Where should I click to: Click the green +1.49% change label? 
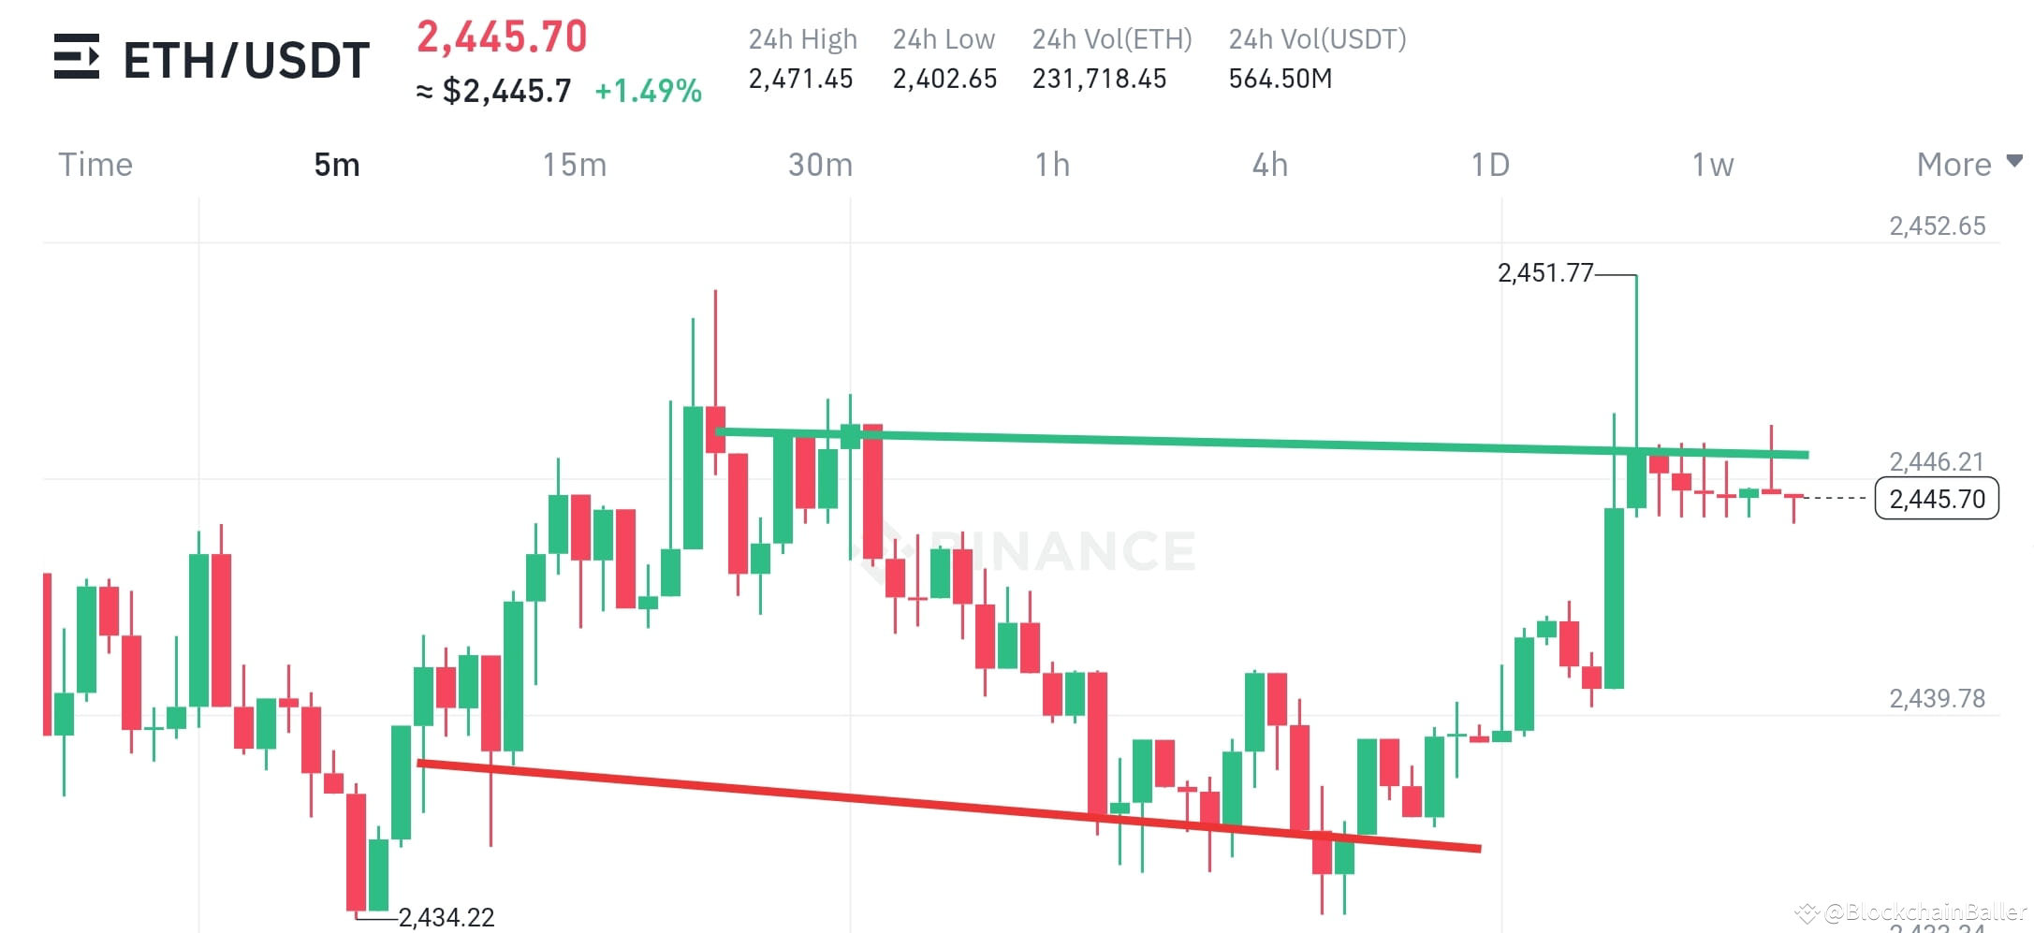click(648, 91)
